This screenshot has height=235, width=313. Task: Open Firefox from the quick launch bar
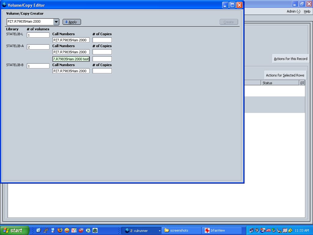pyautogui.click(x=60, y=230)
